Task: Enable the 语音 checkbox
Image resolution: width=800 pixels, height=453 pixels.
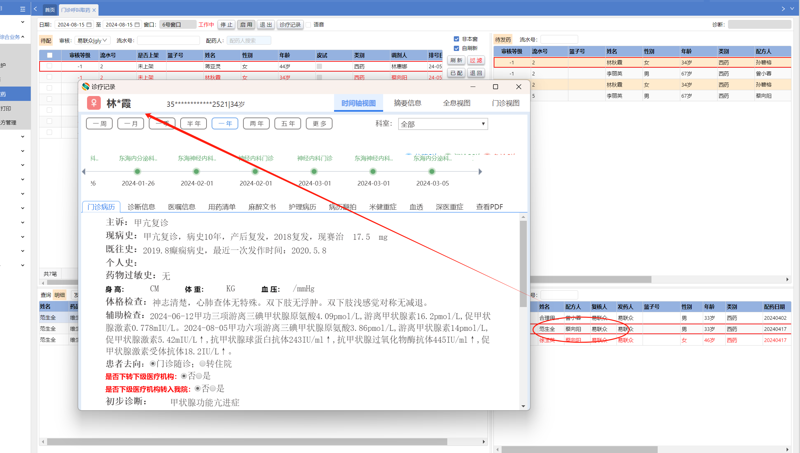Action: 308,25
